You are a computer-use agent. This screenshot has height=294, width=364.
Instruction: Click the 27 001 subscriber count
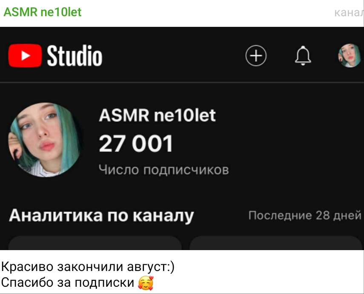tap(136, 144)
